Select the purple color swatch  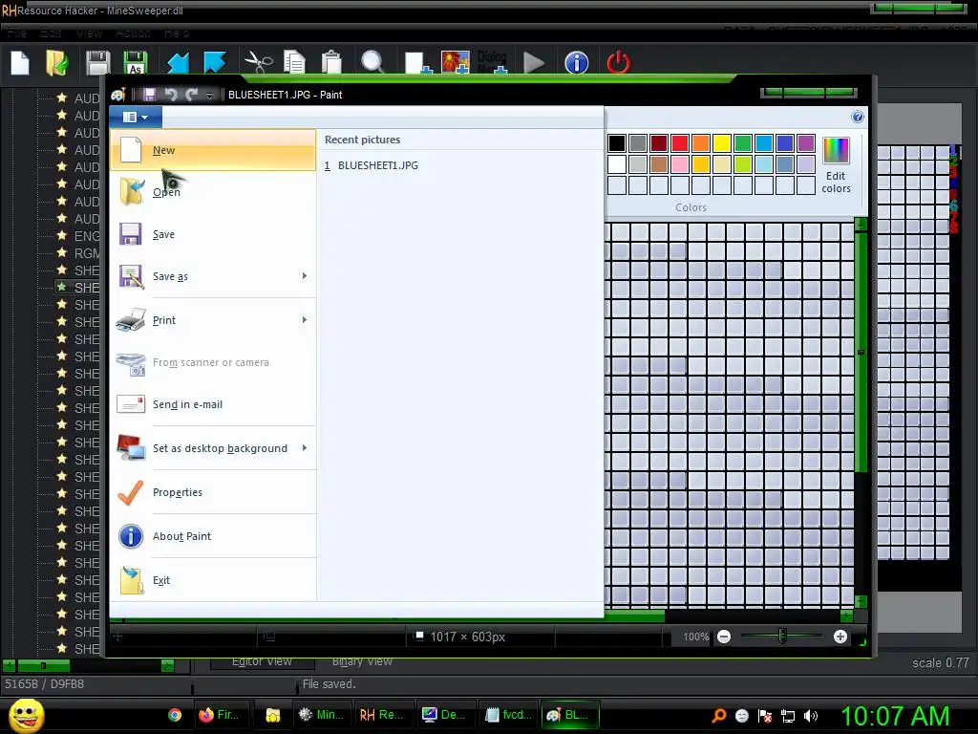[x=806, y=143]
